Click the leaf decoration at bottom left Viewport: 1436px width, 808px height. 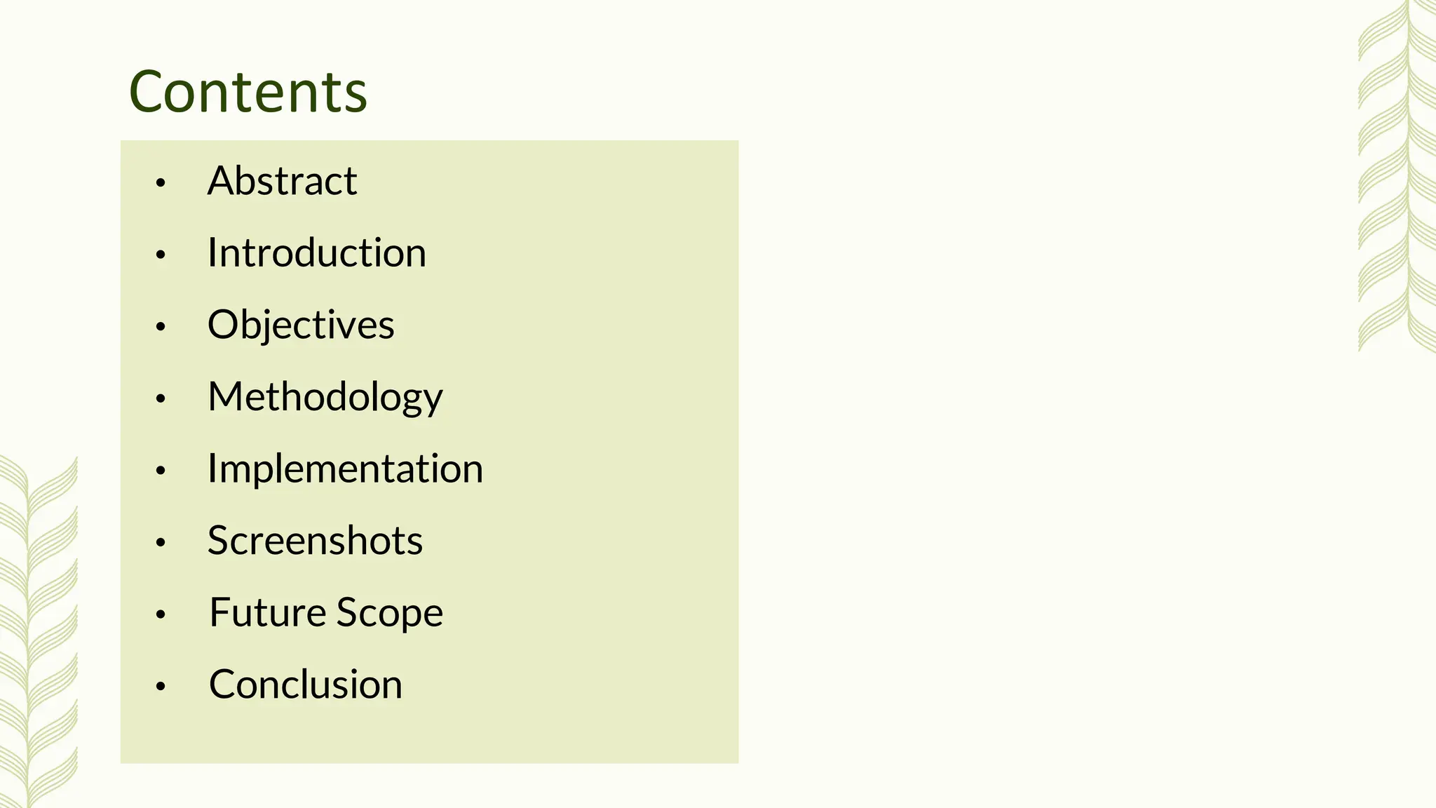click(39, 631)
